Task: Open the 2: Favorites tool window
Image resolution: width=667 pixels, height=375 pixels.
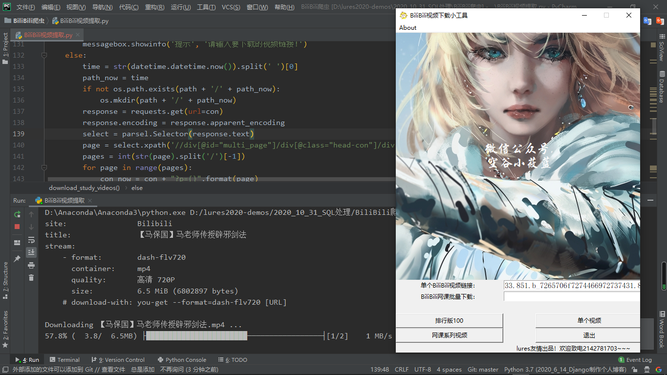Action: pyautogui.click(x=5, y=329)
